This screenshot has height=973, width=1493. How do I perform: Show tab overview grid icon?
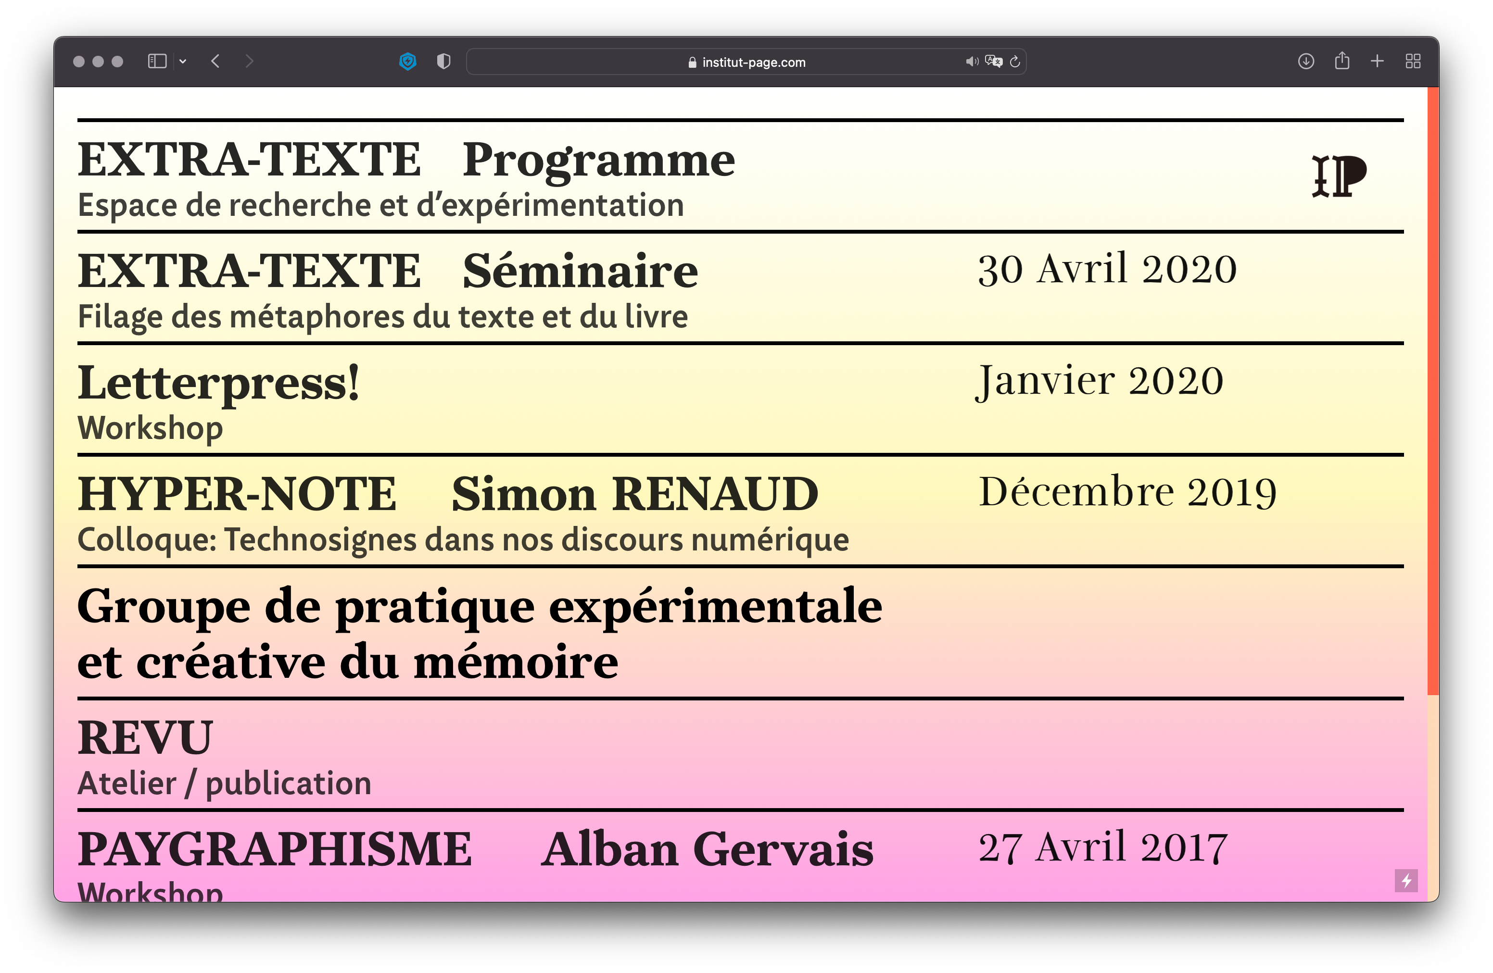pos(1413,62)
